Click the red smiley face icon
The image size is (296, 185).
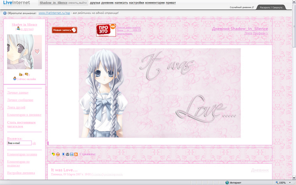click(58, 154)
